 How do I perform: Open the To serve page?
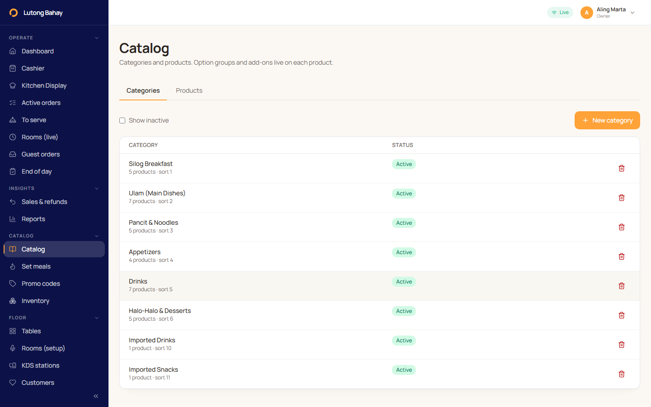pyautogui.click(x=54, y=120)
